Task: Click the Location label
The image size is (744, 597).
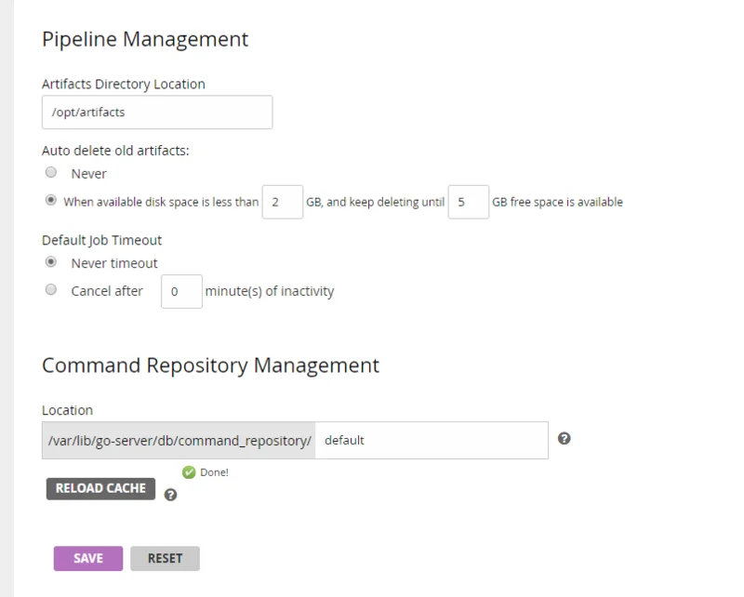Action: (67, 410)
